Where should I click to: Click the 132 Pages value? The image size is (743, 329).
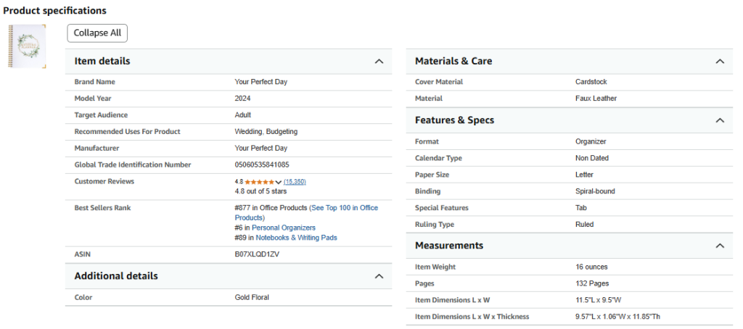click(x=592, y=283)
